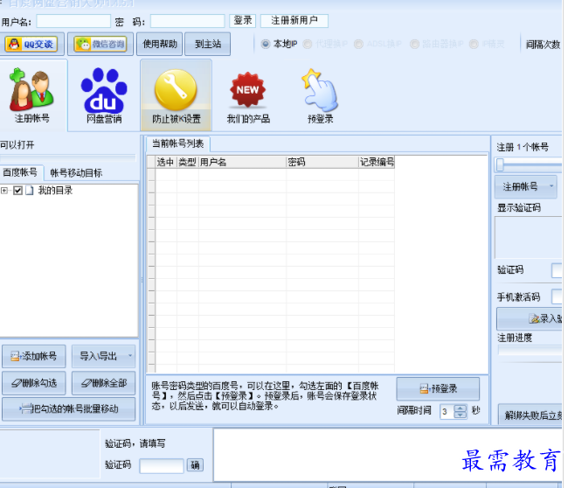This screenshot has width=568, height=488.
Task: Open the 网盘营销 Baidu paw module
Action: [104, 95]
